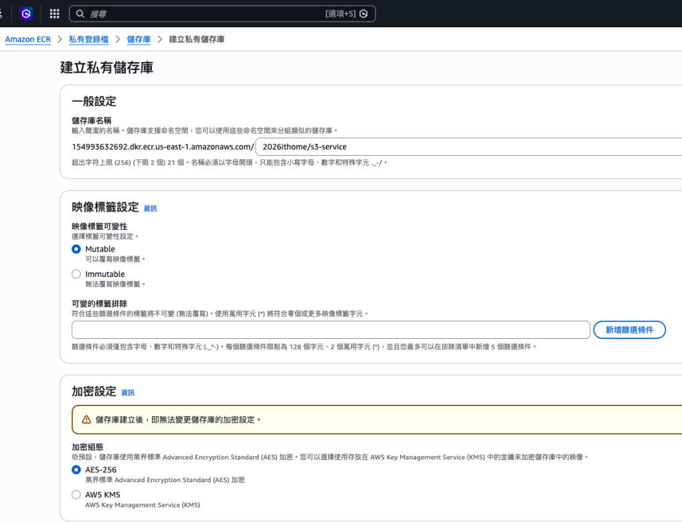Click the 可變的標籤排除 label
Image resolution: width=682 pixels, height=522 pixels.
[100, 304]
